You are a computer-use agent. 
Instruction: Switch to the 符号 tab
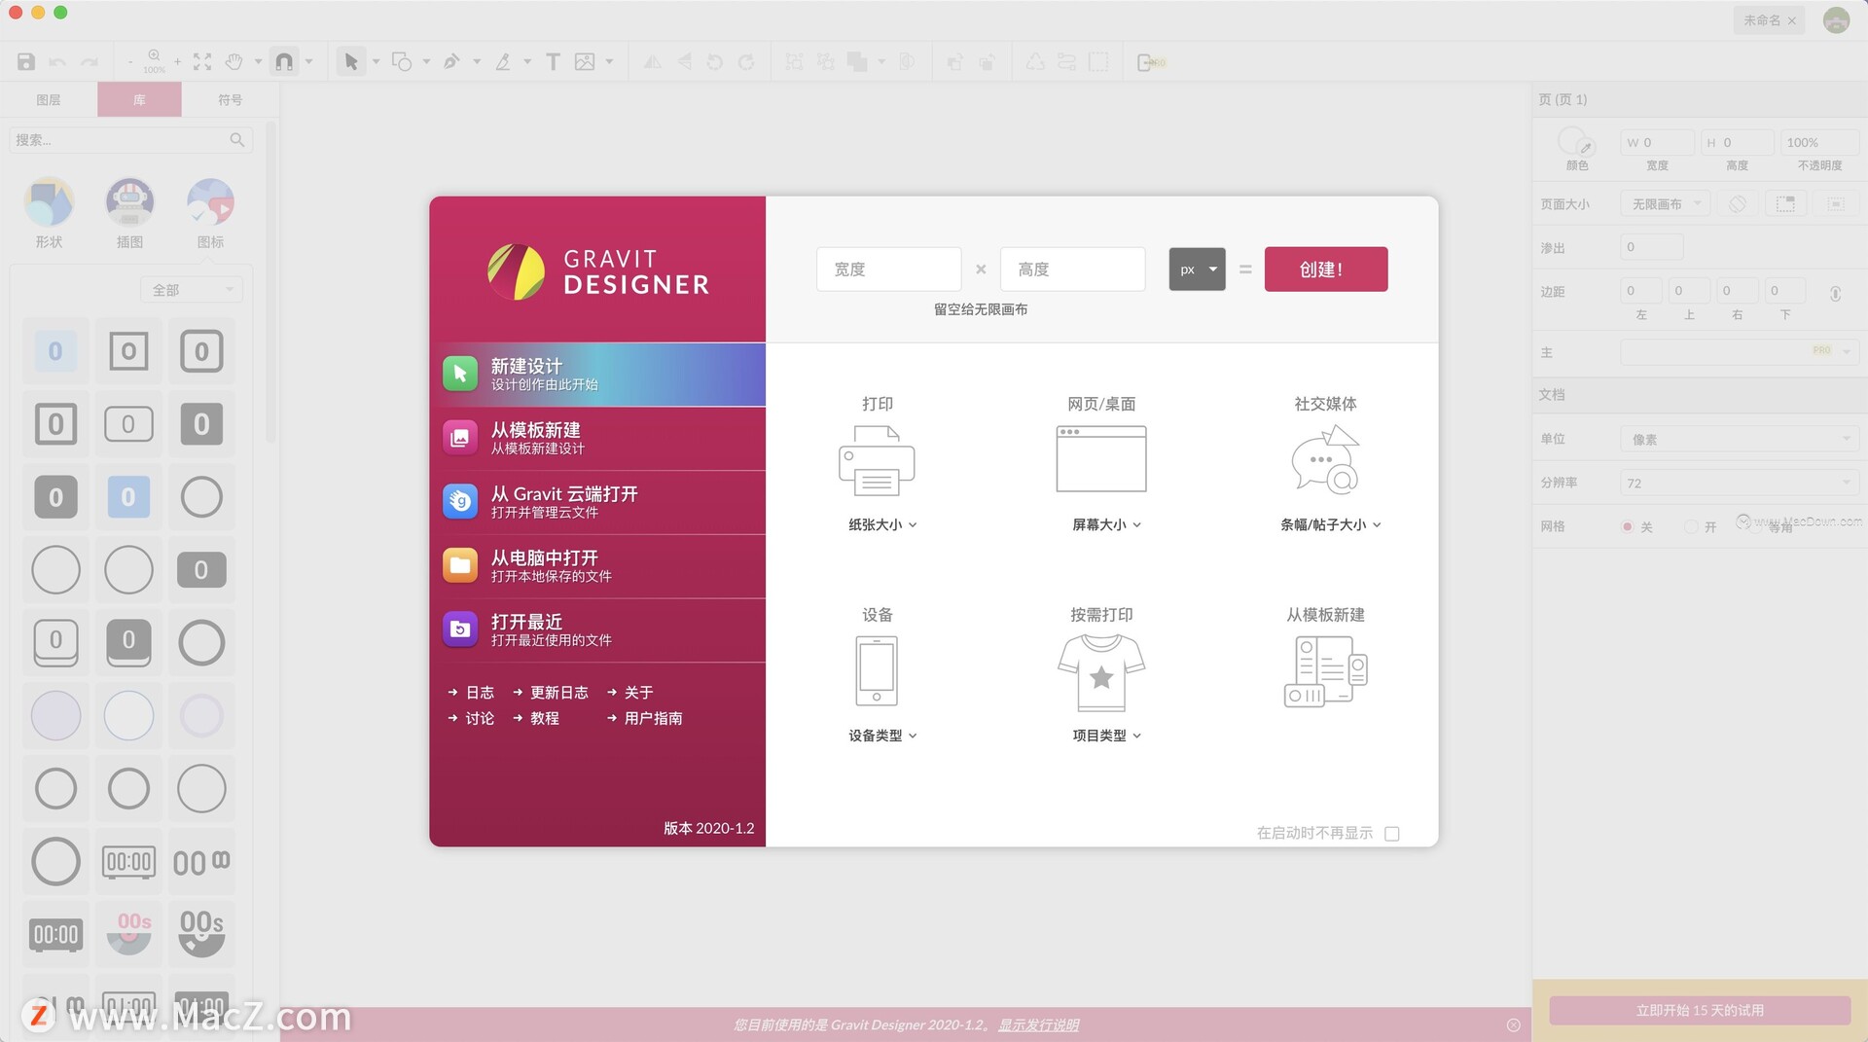[231, 99]
